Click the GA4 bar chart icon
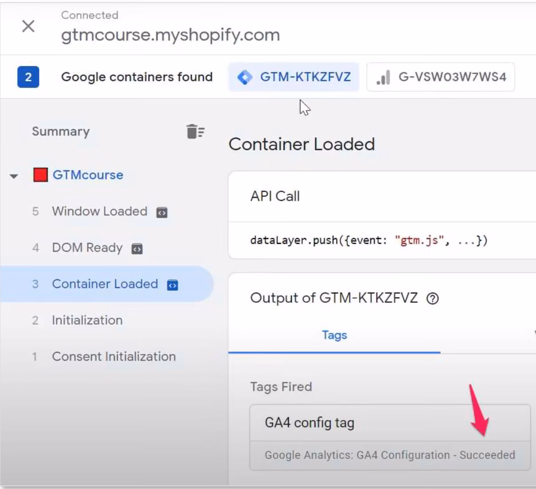 click(383, 77)
